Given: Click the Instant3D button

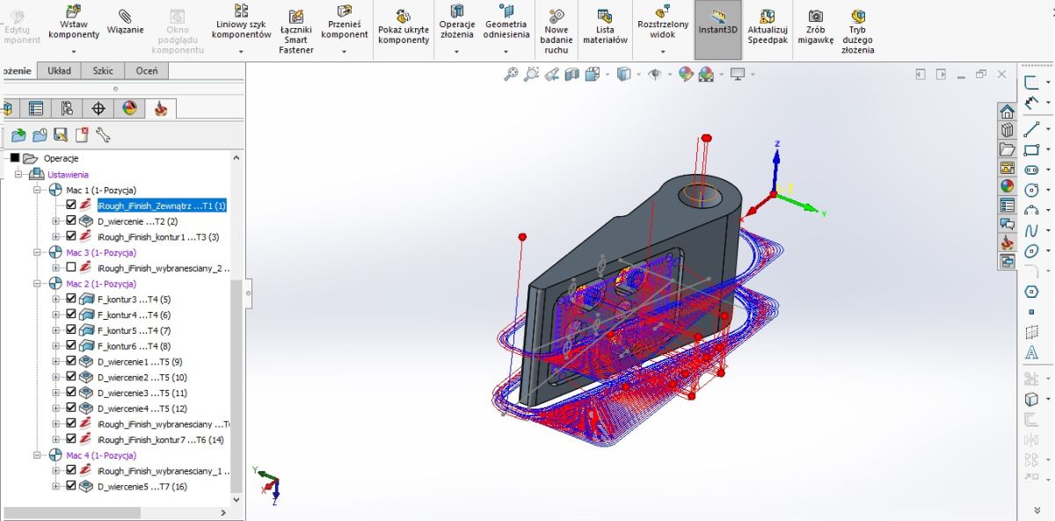Looking at the screenshot, I should [717, 29].
